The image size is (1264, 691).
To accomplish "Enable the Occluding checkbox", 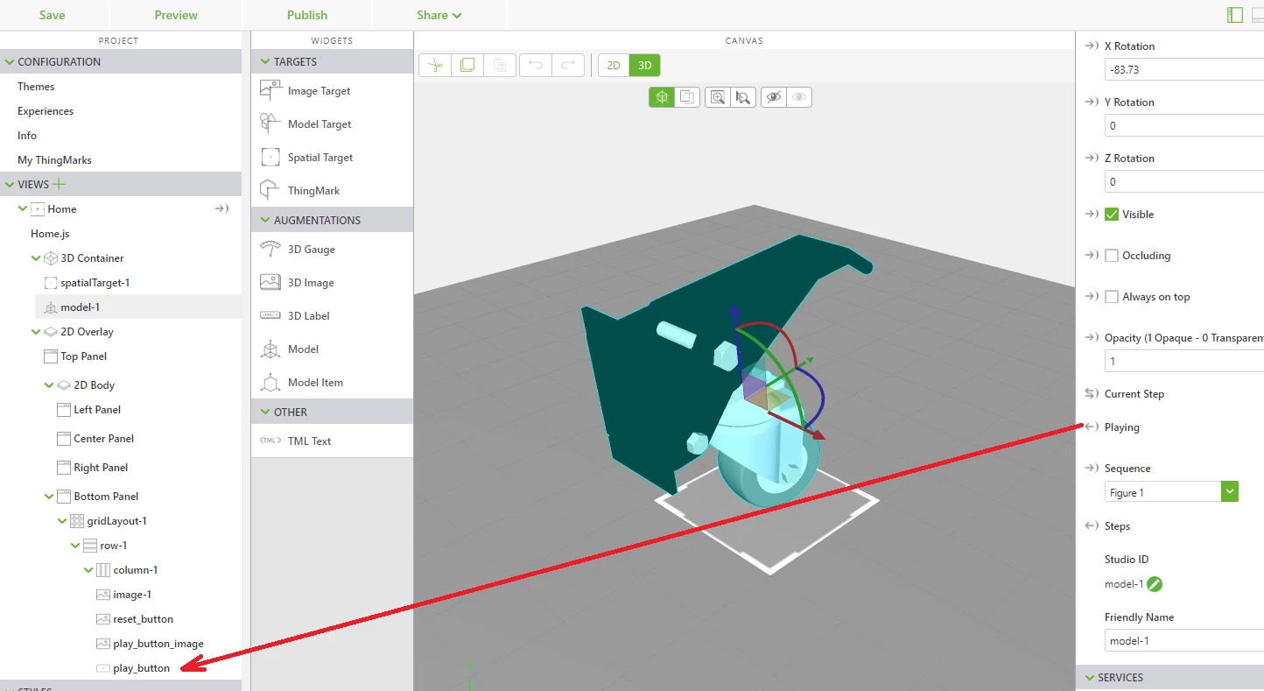I will (1112, 255).
